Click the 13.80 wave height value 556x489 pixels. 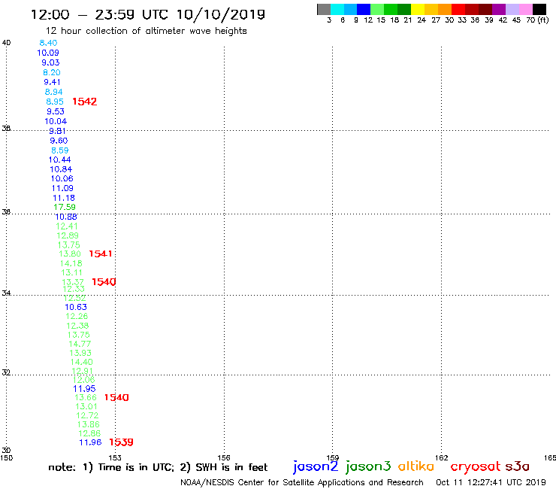point(70,254)
